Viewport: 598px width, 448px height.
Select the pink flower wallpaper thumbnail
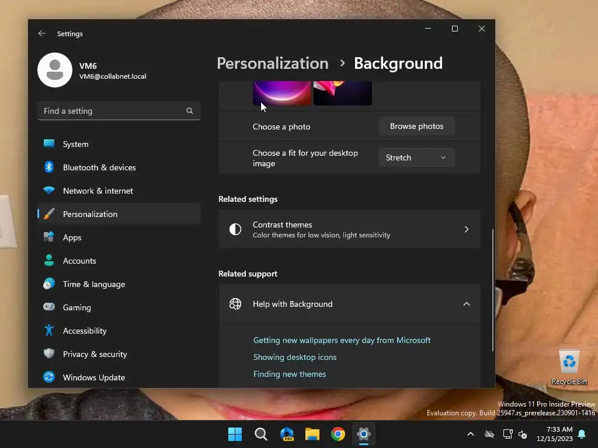(342, 93)
